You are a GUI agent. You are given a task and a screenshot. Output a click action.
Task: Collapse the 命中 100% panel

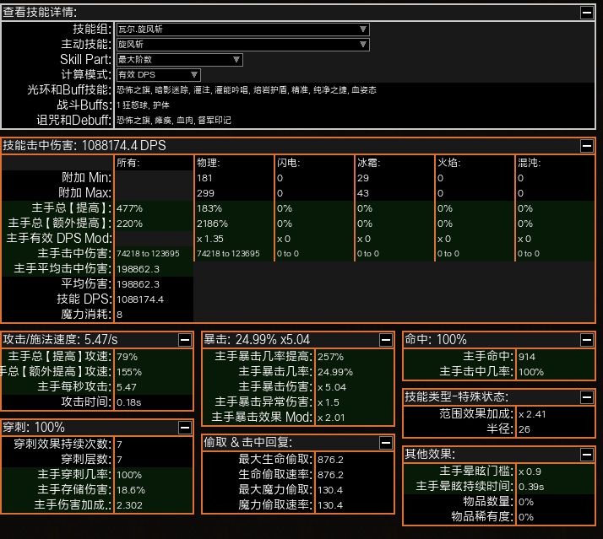pos(586,339)
